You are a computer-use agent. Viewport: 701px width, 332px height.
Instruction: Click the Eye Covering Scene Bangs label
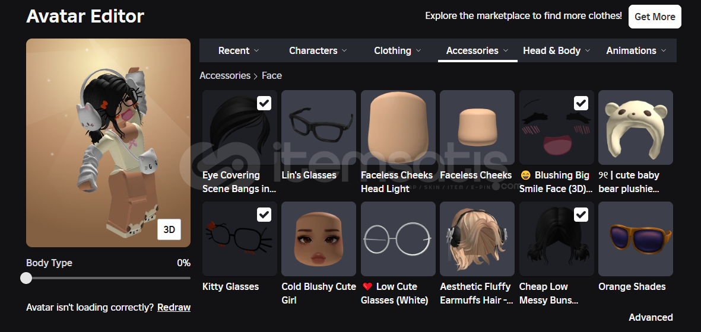tap(239, 181)
